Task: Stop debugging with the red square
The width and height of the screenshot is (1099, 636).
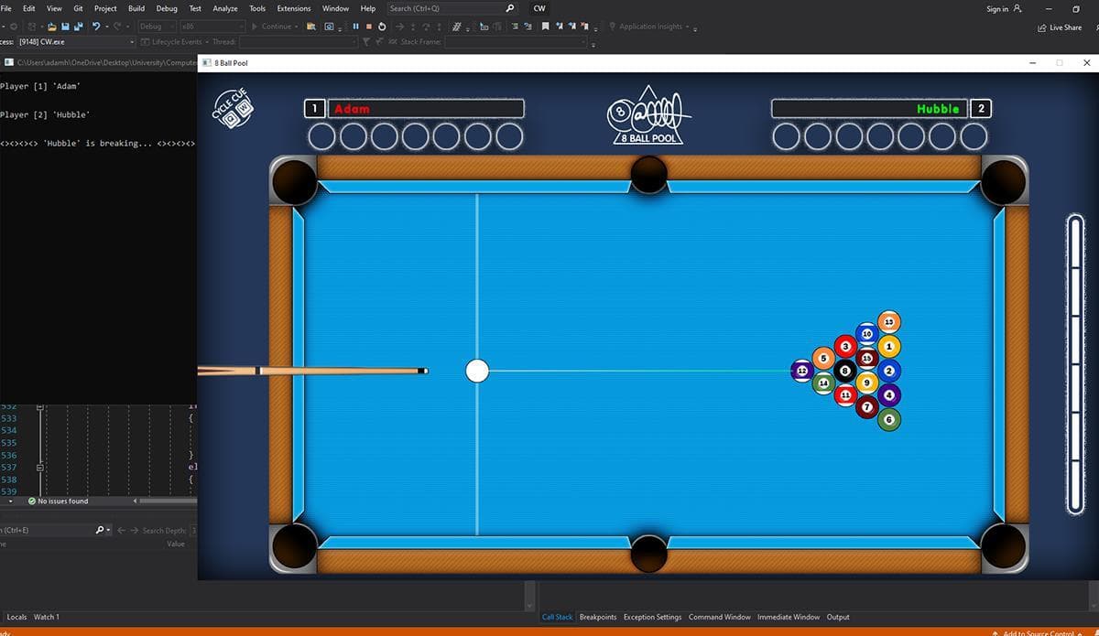Action: [369, 27]
